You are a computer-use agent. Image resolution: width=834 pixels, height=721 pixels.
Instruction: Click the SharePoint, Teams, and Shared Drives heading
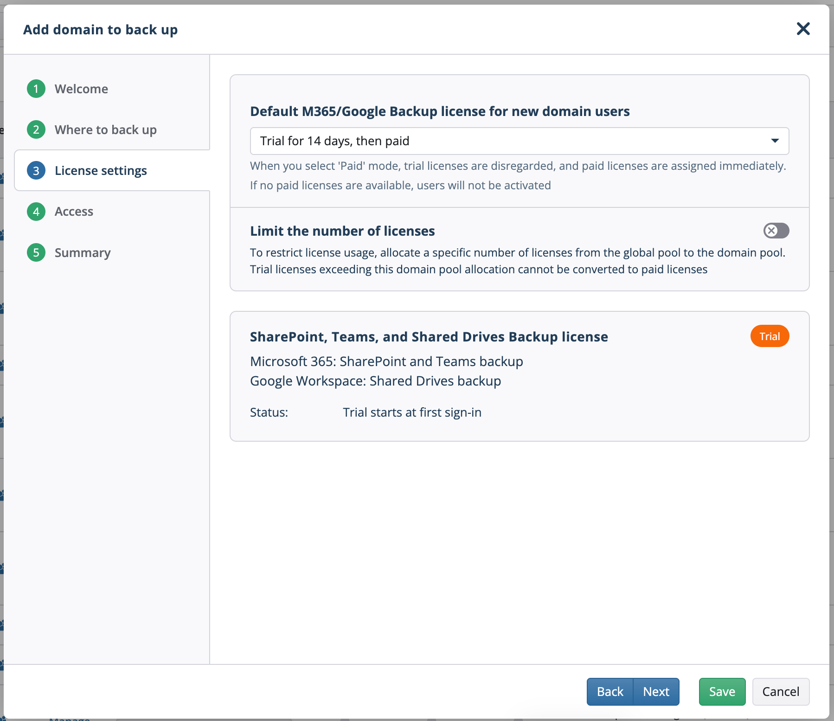(x=429, y=337)
